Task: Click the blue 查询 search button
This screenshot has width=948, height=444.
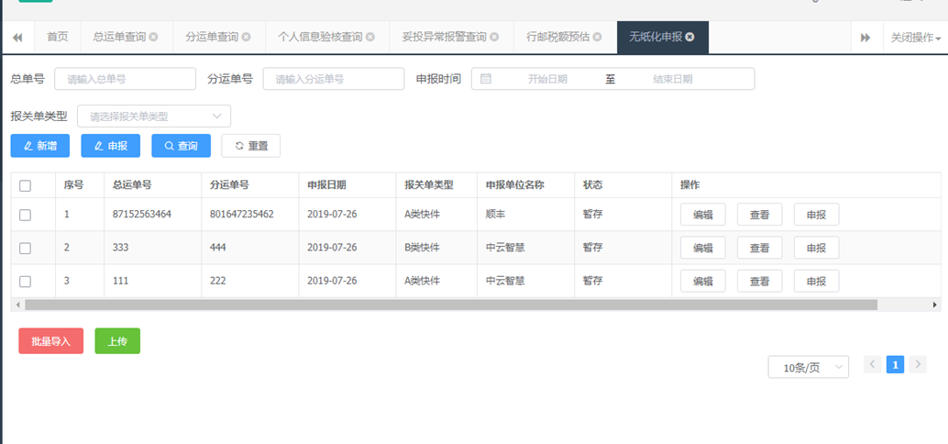Action: (x=181, y=146)
